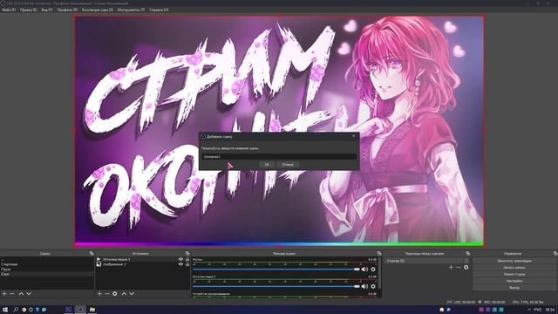Adjust the Mic/Aux volume slider

[276, 270]
